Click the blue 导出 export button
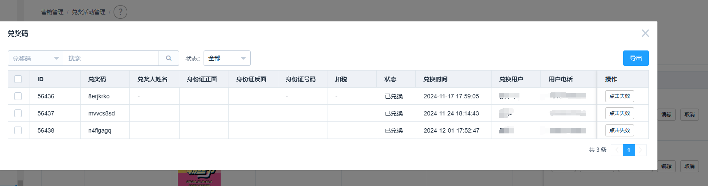 click(636, 58)
